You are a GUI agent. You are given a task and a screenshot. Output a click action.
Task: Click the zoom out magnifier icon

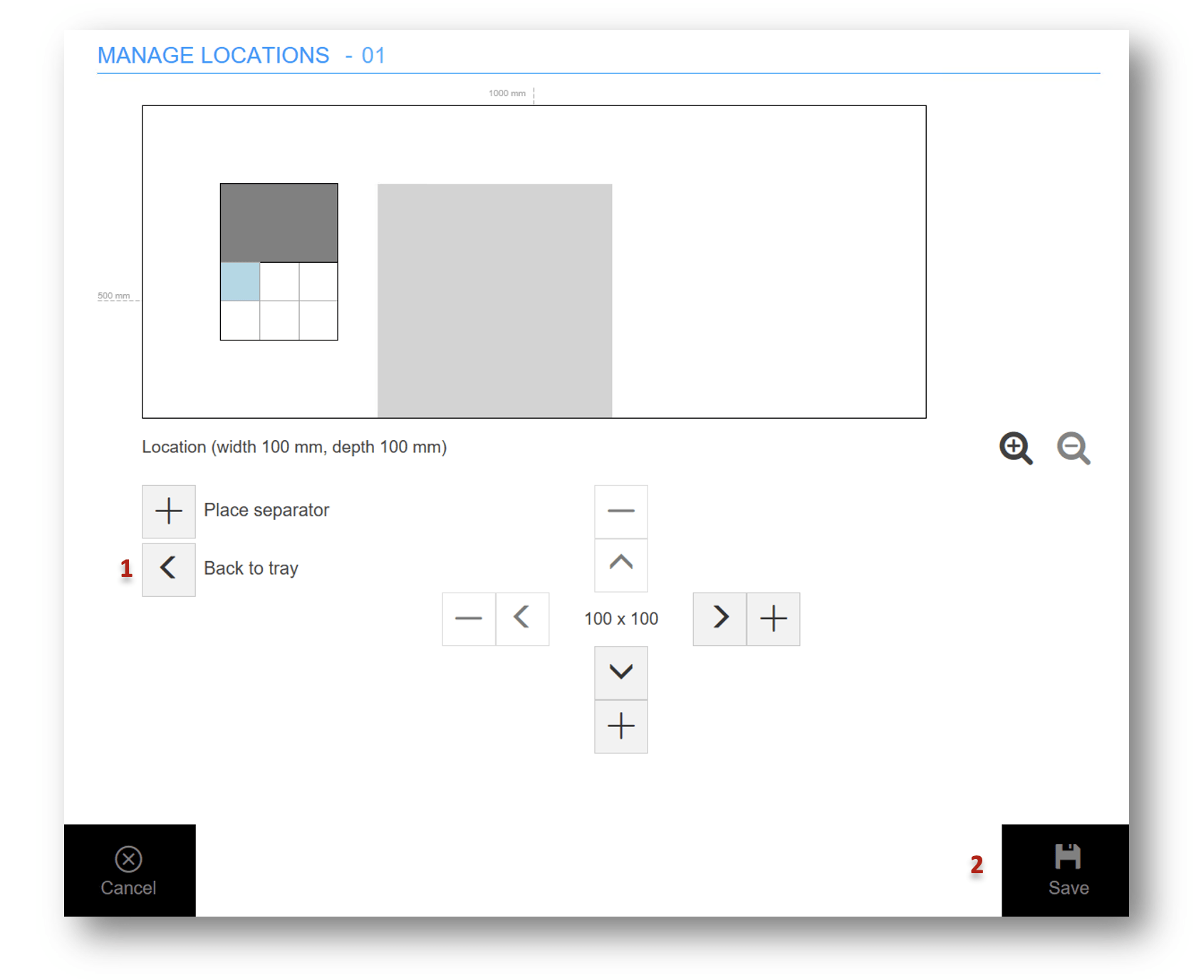pos(1073,448)
